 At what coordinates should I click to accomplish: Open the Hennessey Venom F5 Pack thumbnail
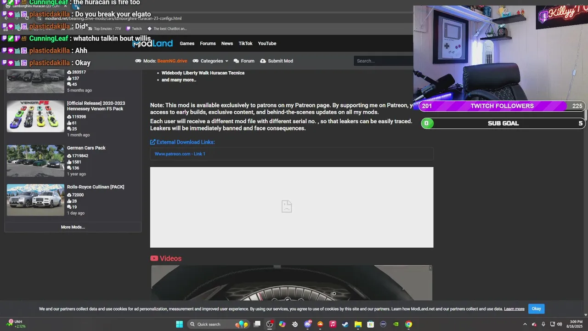(x=35, y=116)
